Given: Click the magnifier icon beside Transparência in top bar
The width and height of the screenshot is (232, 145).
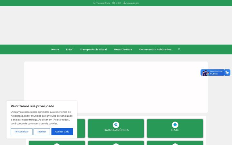Looking at the screenshot, I should point(94,3).
